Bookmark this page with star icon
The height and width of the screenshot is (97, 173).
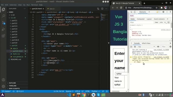tap(157, 8)
